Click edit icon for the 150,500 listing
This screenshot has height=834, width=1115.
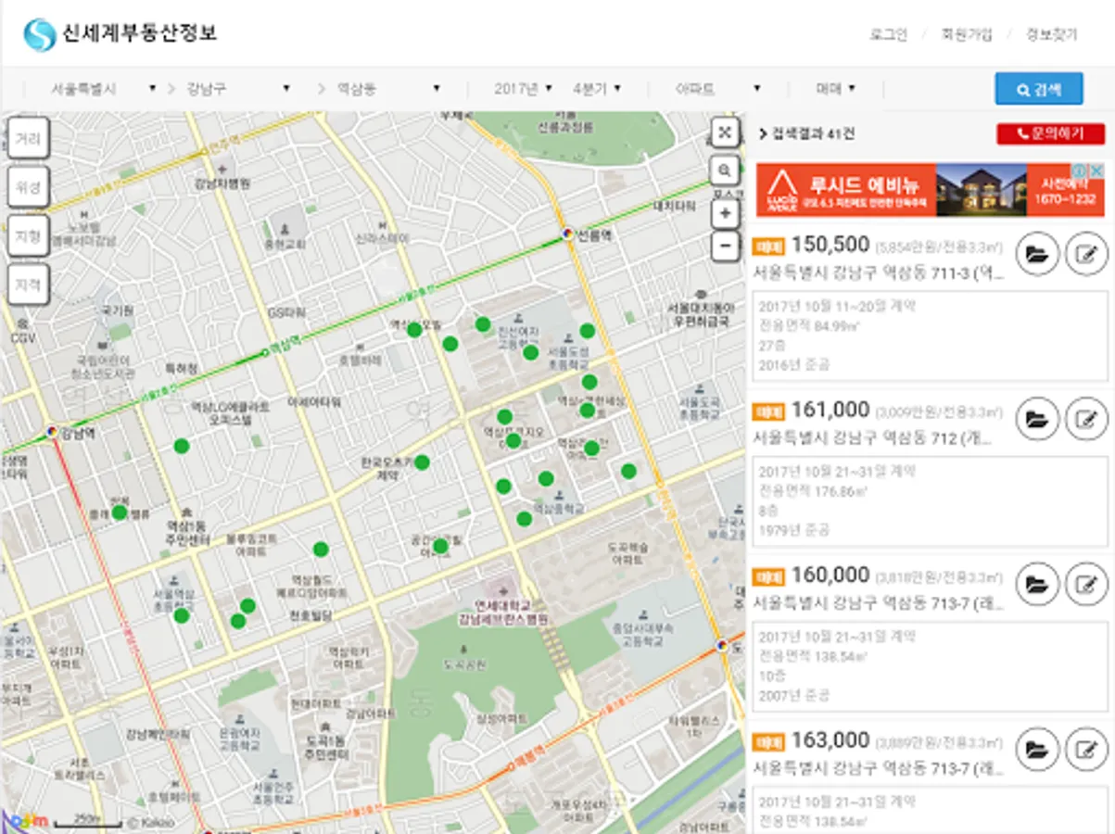(x=1086, y=254)
